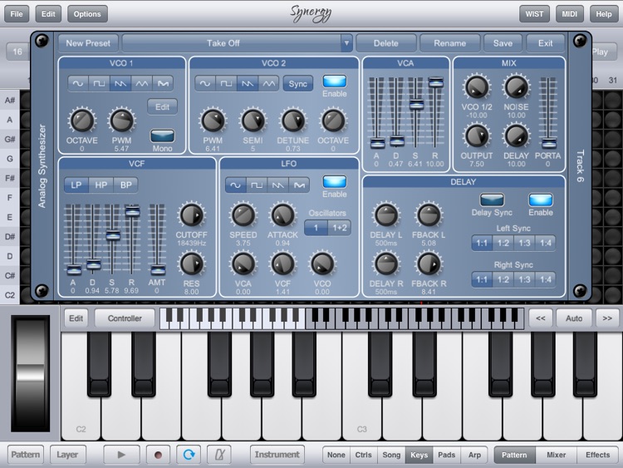This screenshot has width=623, height=468.
Task: Click the VCA Sustain slider
Action: tap(416, 105)
